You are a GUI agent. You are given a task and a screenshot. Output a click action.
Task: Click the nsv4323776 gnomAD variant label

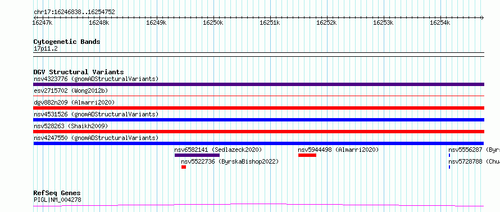click(96, 79)
